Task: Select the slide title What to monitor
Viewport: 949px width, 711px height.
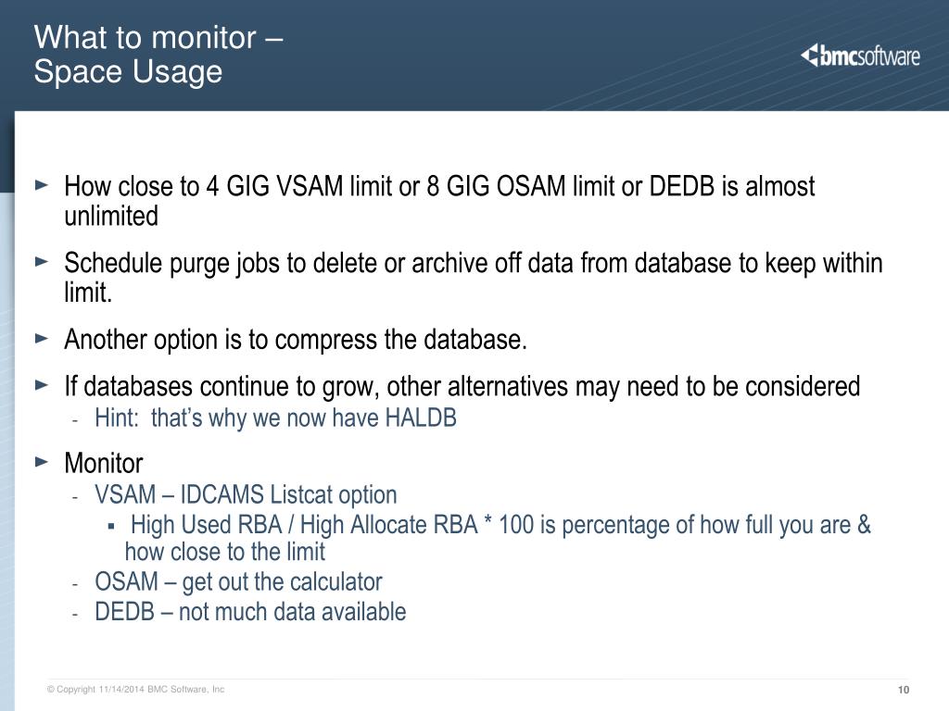Action: pyautogui.click(x=158, y=37)
